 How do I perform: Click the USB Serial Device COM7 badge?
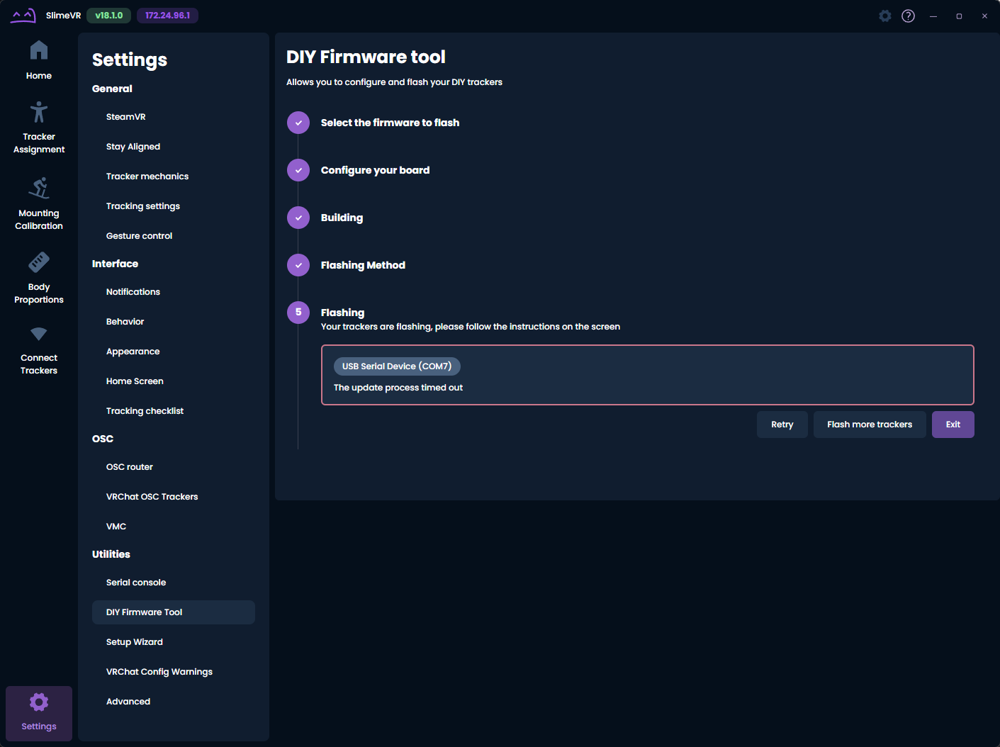coord(397,366)
